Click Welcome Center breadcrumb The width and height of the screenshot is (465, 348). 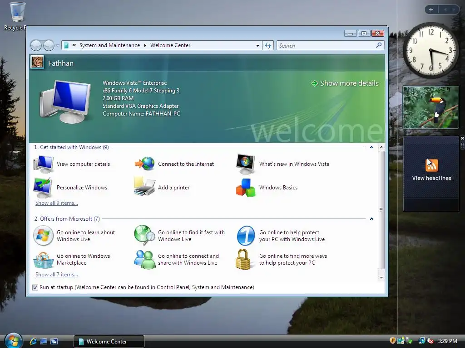pyautogui.click(x=170, y=45)
